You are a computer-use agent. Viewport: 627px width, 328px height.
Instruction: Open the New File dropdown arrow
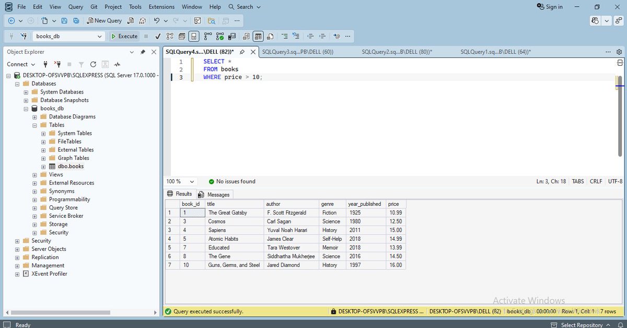coord(53,20)
